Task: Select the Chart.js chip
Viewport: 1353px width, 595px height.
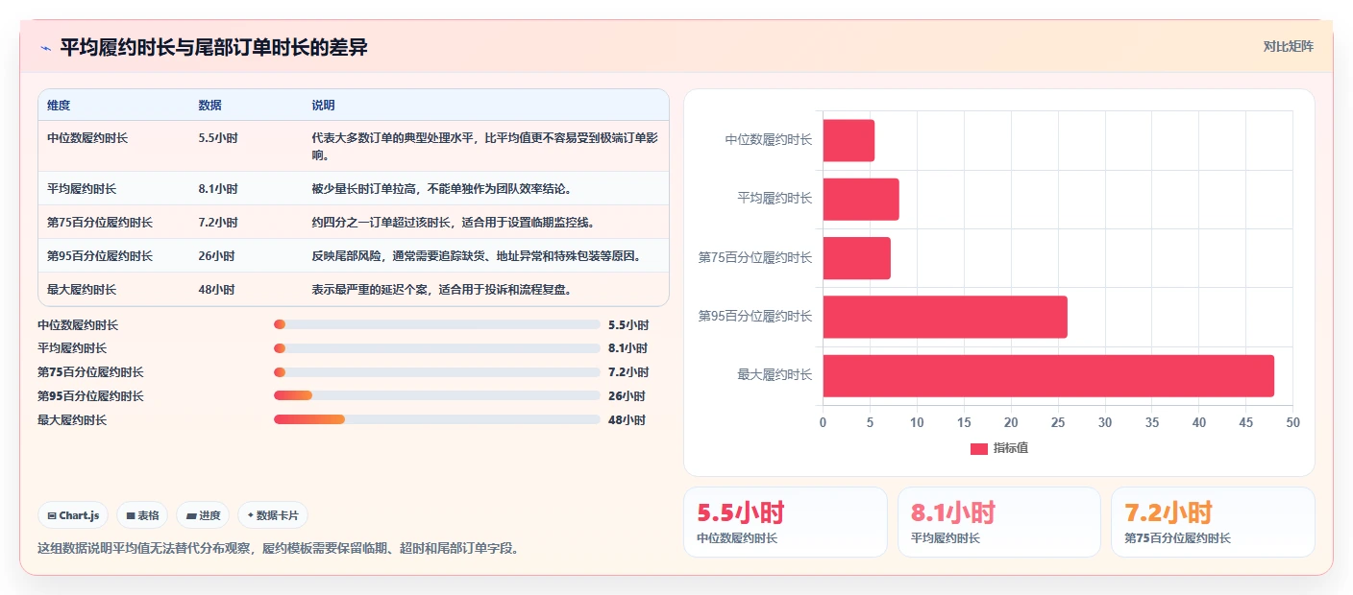Action: [74, 515]
